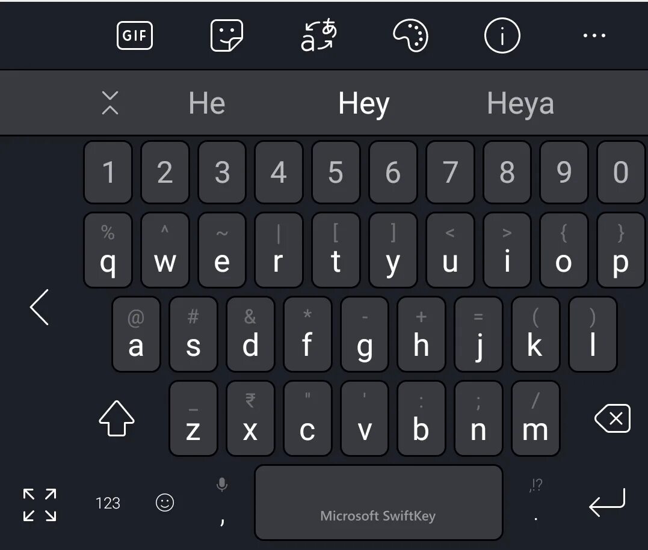Open the GIF panel

point(135,35)
